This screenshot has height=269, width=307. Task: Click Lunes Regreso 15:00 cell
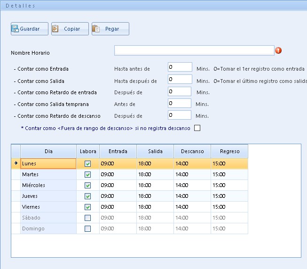[x=229, y=163]
